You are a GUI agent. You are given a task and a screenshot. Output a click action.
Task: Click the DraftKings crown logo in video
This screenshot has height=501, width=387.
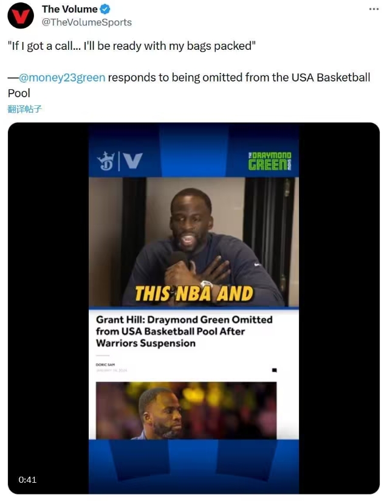click(x=106, y=161)
